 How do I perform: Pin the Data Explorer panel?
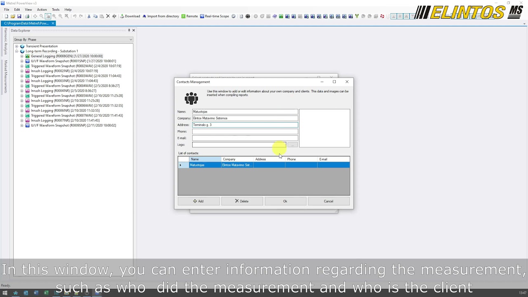tap(129, 30)
